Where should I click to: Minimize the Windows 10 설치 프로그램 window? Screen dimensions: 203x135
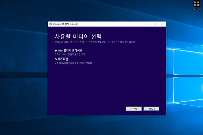tap(147, 24)
